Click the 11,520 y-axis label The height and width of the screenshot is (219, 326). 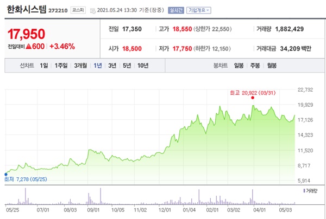(x=305, y=151)
